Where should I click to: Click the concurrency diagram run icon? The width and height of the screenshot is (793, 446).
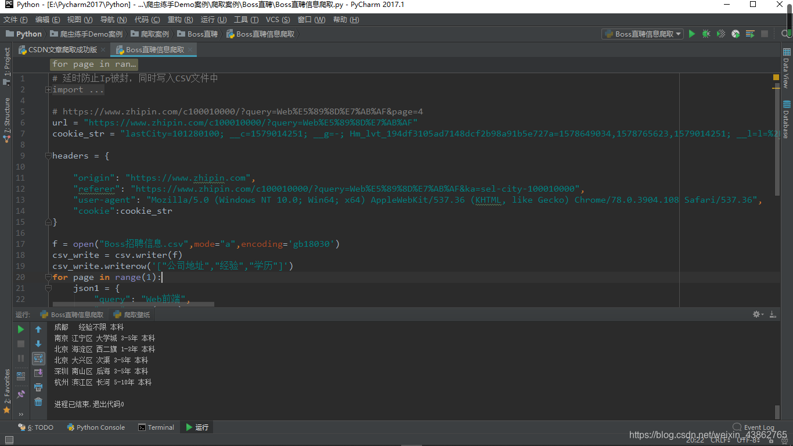[x=750, y=34]
